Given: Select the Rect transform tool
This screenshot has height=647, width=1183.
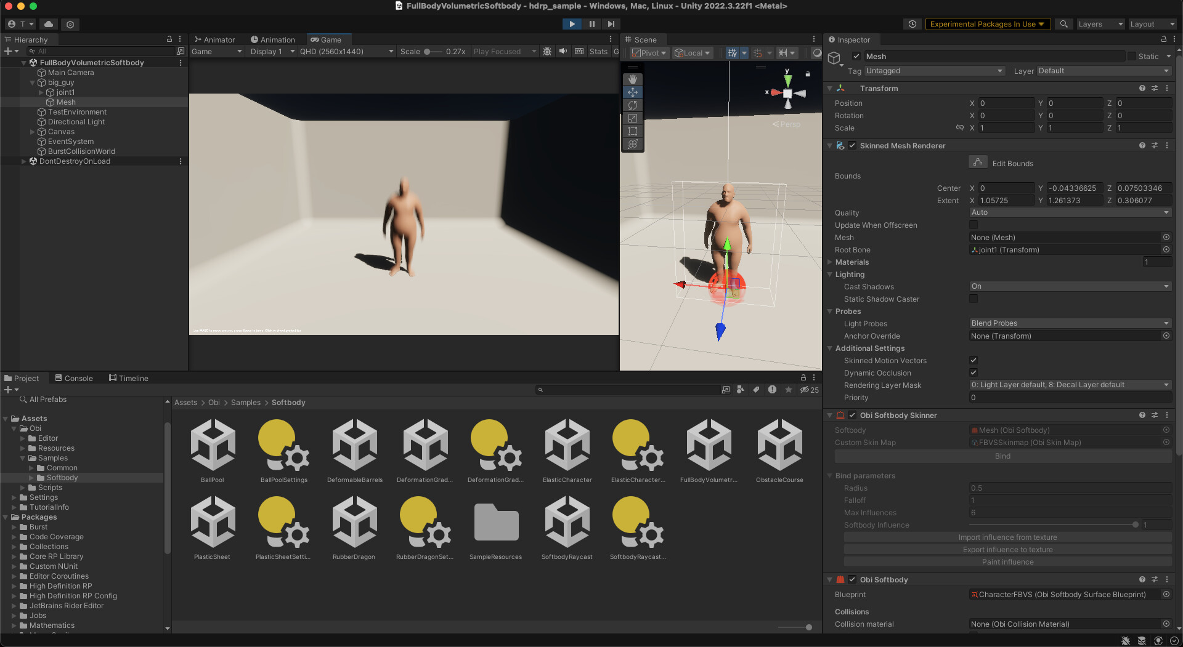Looking at the screenshot, I should tap(633, 131).
